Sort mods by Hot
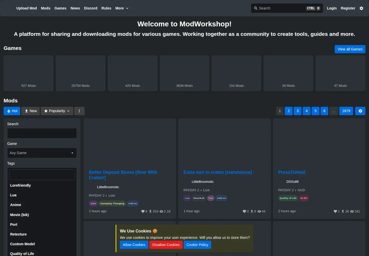Image resolution: width=369 pixels, height=256 pixels. tap(12, 111)
